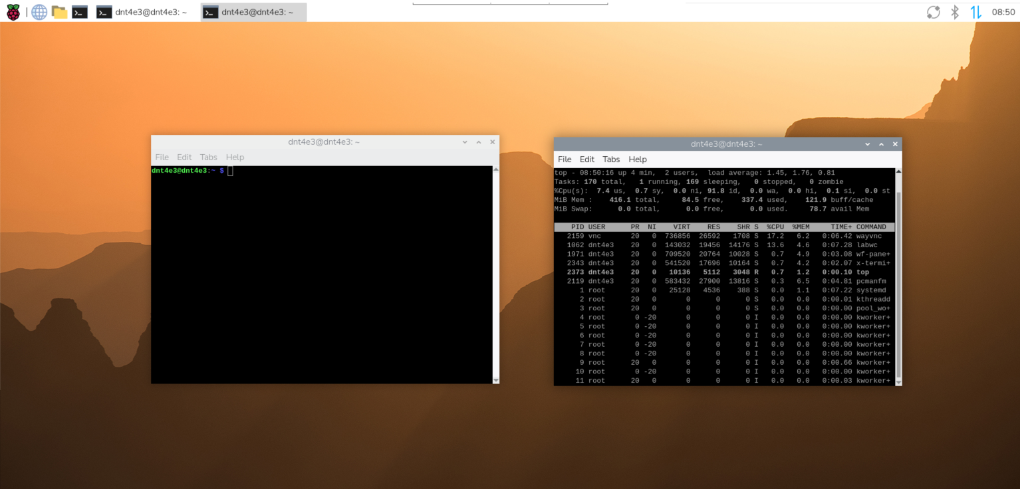The image size is (1020, 489).
Task: Open Tabs menu in the top terminal window
Action: click(x=611, y=159)
